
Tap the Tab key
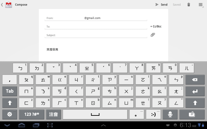pos(10,91)
